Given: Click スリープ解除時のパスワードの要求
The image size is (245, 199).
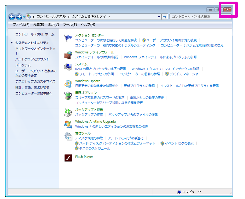Looking at the screenshot, I should pyautogui.click(x=100, y=98).
